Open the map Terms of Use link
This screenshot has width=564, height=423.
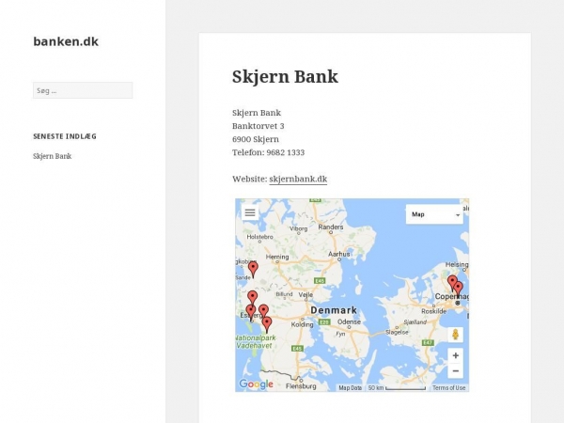(449, 387)
